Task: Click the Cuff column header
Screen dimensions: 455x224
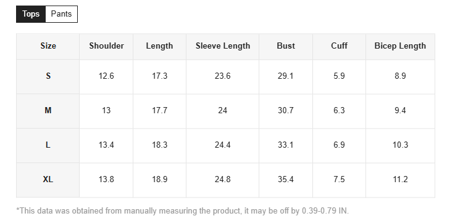Action: pyautogui.click(x=339, y=46)
